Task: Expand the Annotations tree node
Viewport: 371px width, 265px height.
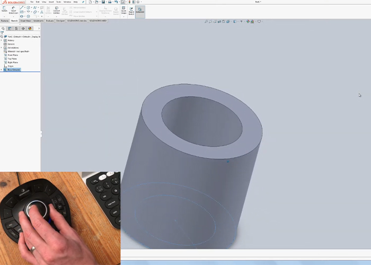Action: pos(2,48)
